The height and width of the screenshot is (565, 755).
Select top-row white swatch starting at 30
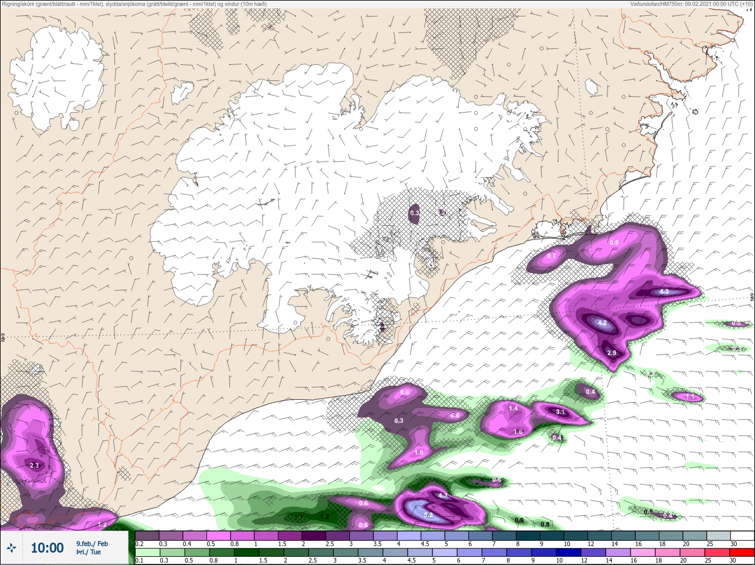click(x=742, y=536)
